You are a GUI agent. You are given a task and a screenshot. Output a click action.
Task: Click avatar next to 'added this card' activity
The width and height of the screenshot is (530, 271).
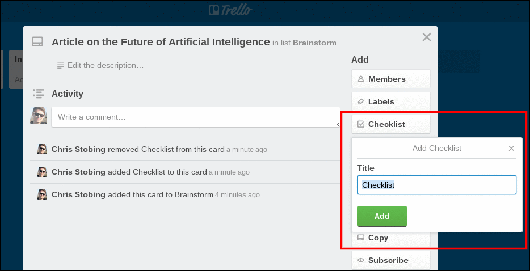tap(42, 194)
